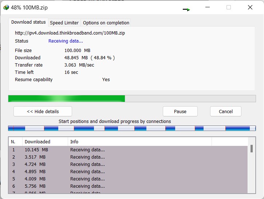Select connection row with 4.724 MB
The width and height of the screenshot is (264, 199).
click(x=128, y=164)
